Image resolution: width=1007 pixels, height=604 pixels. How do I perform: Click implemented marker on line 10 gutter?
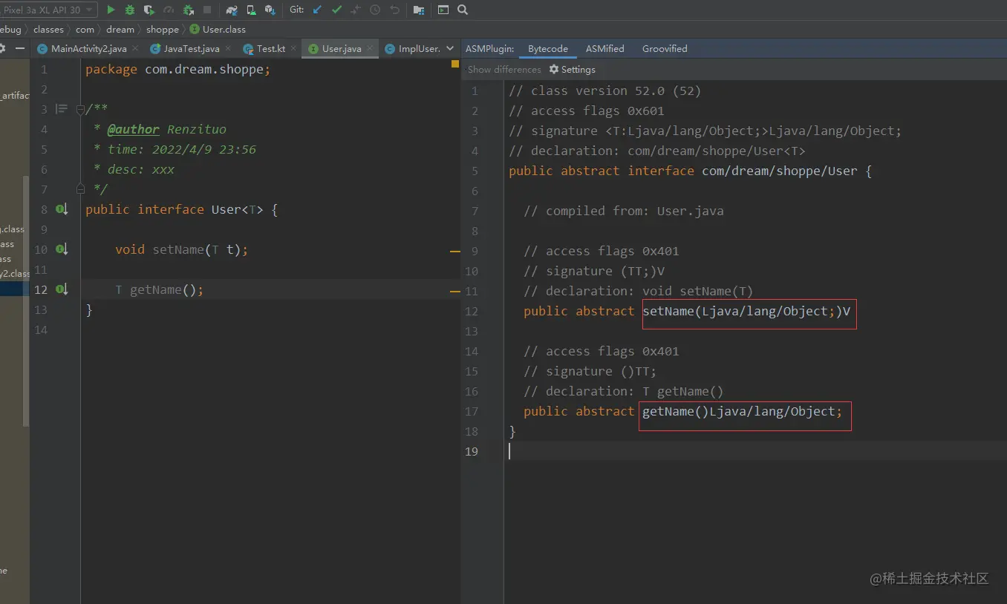coord(62,249)
